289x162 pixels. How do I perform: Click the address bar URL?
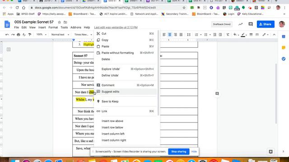click(x=95, y=8)
